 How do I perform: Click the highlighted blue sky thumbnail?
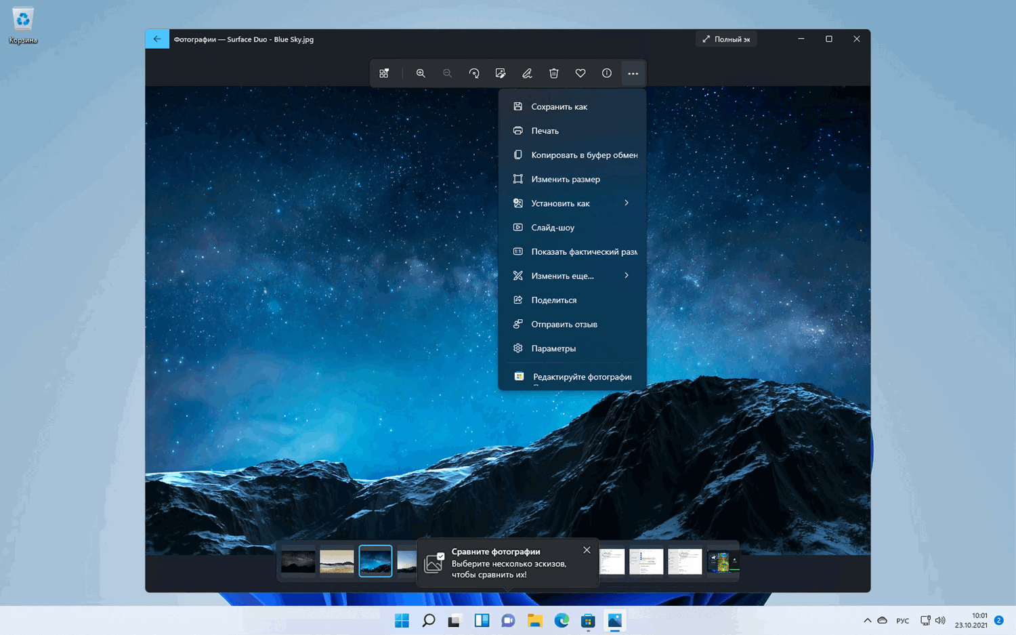click(x=375, y=561)
